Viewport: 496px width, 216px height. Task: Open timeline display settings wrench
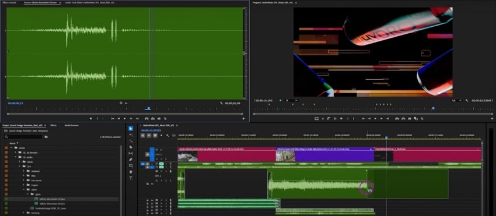167,136
